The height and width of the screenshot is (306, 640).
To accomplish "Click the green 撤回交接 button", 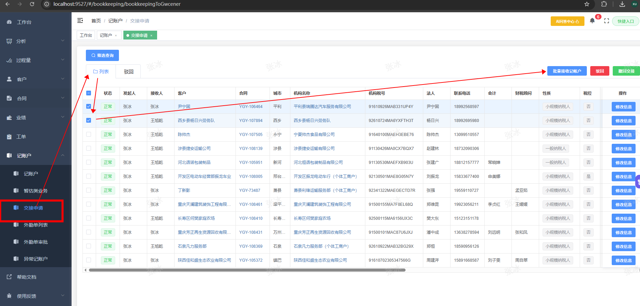I will pyautogui.click(x=626, y=71).
